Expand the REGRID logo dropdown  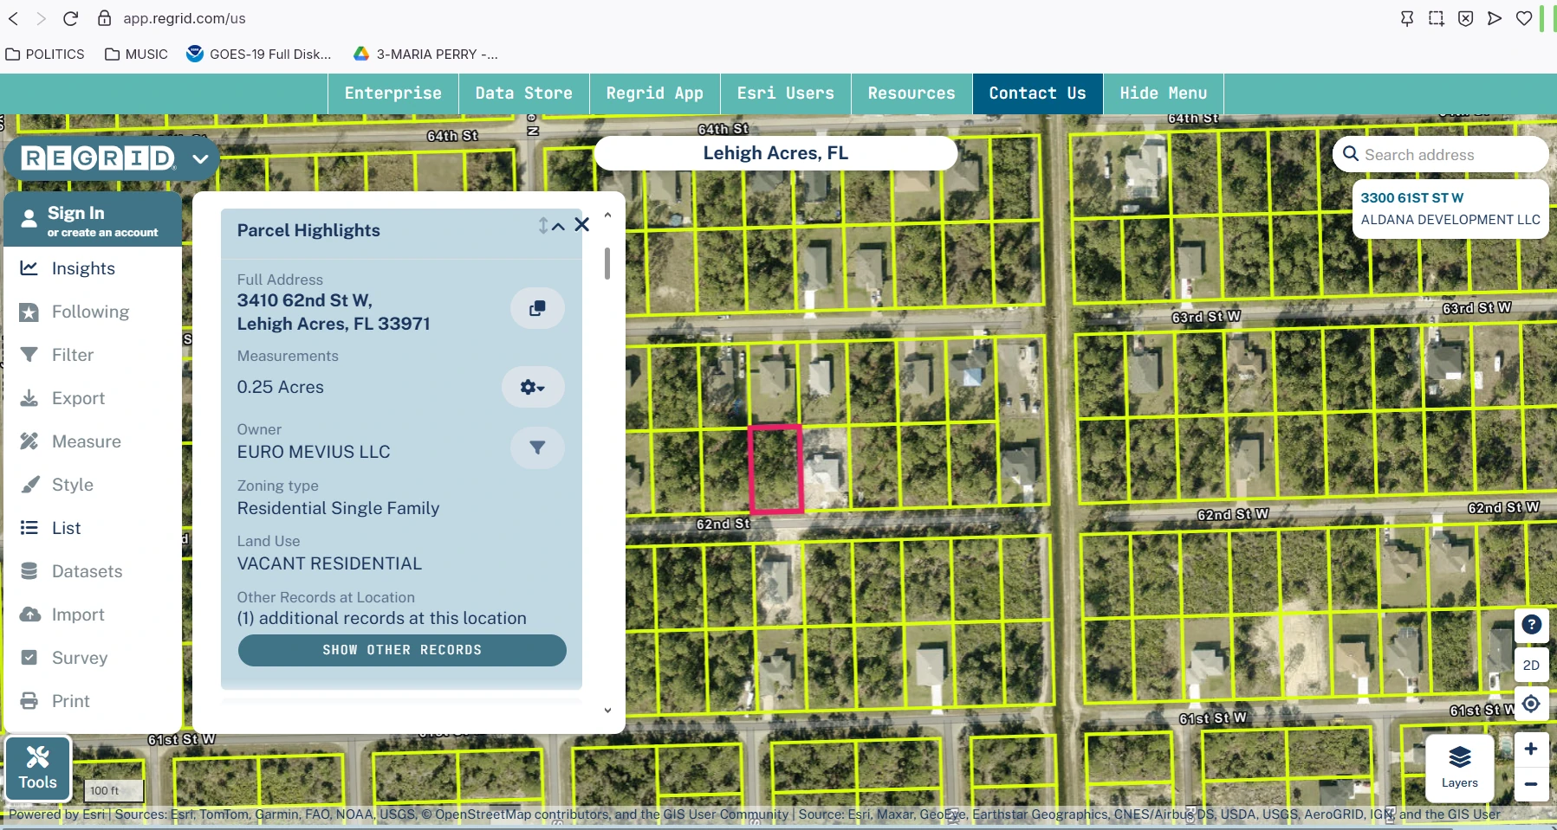200,158
